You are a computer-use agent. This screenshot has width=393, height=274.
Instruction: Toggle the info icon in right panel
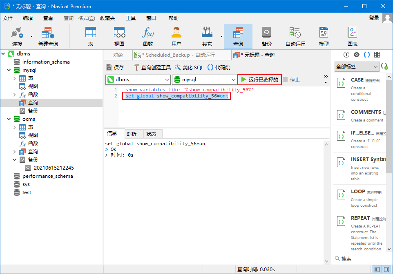pos(346,55)
